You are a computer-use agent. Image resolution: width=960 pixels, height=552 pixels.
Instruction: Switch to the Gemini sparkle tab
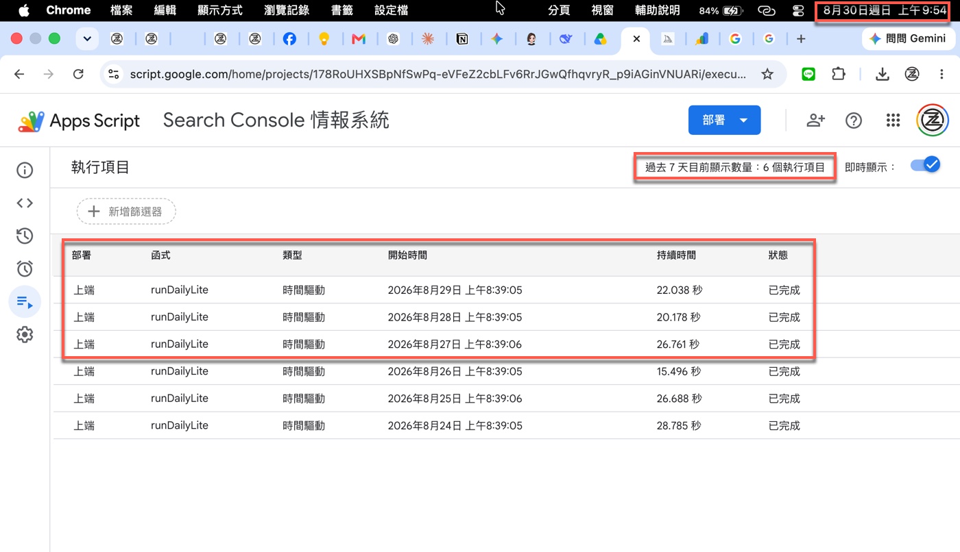click(x=497, y=39)
